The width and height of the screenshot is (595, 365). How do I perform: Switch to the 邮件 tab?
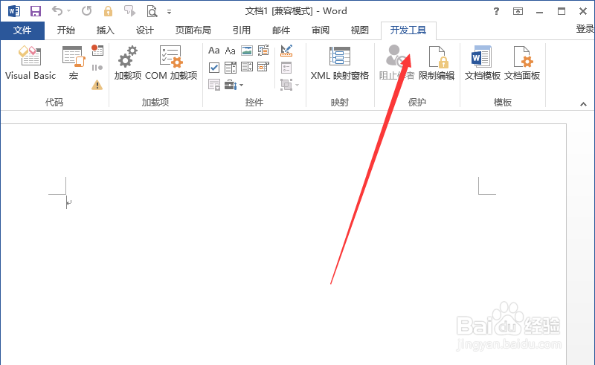(281, 30)
